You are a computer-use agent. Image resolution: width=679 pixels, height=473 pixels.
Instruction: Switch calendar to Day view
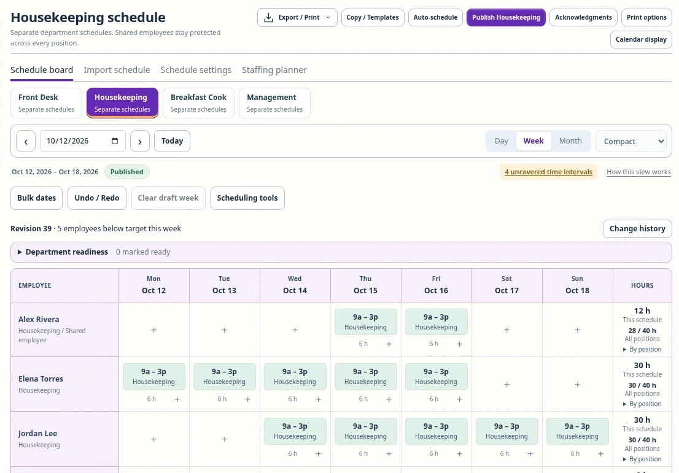click(x=501, y=141)
